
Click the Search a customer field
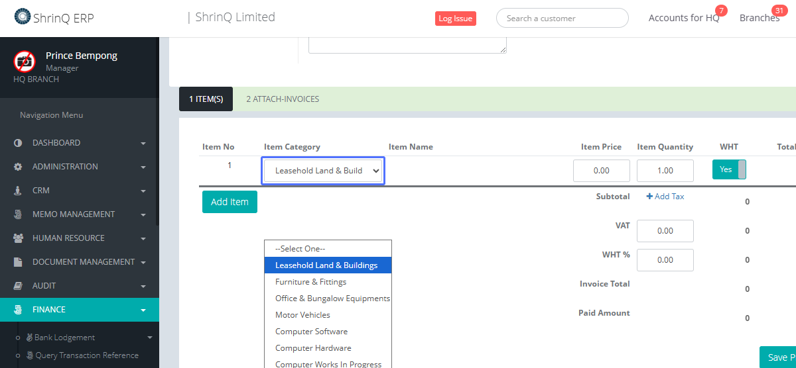[562, 19]
